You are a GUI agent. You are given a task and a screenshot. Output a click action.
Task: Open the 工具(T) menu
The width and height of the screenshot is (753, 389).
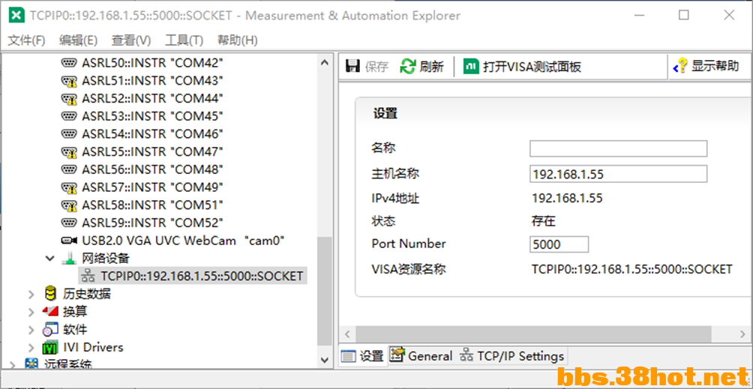[184, 40]
